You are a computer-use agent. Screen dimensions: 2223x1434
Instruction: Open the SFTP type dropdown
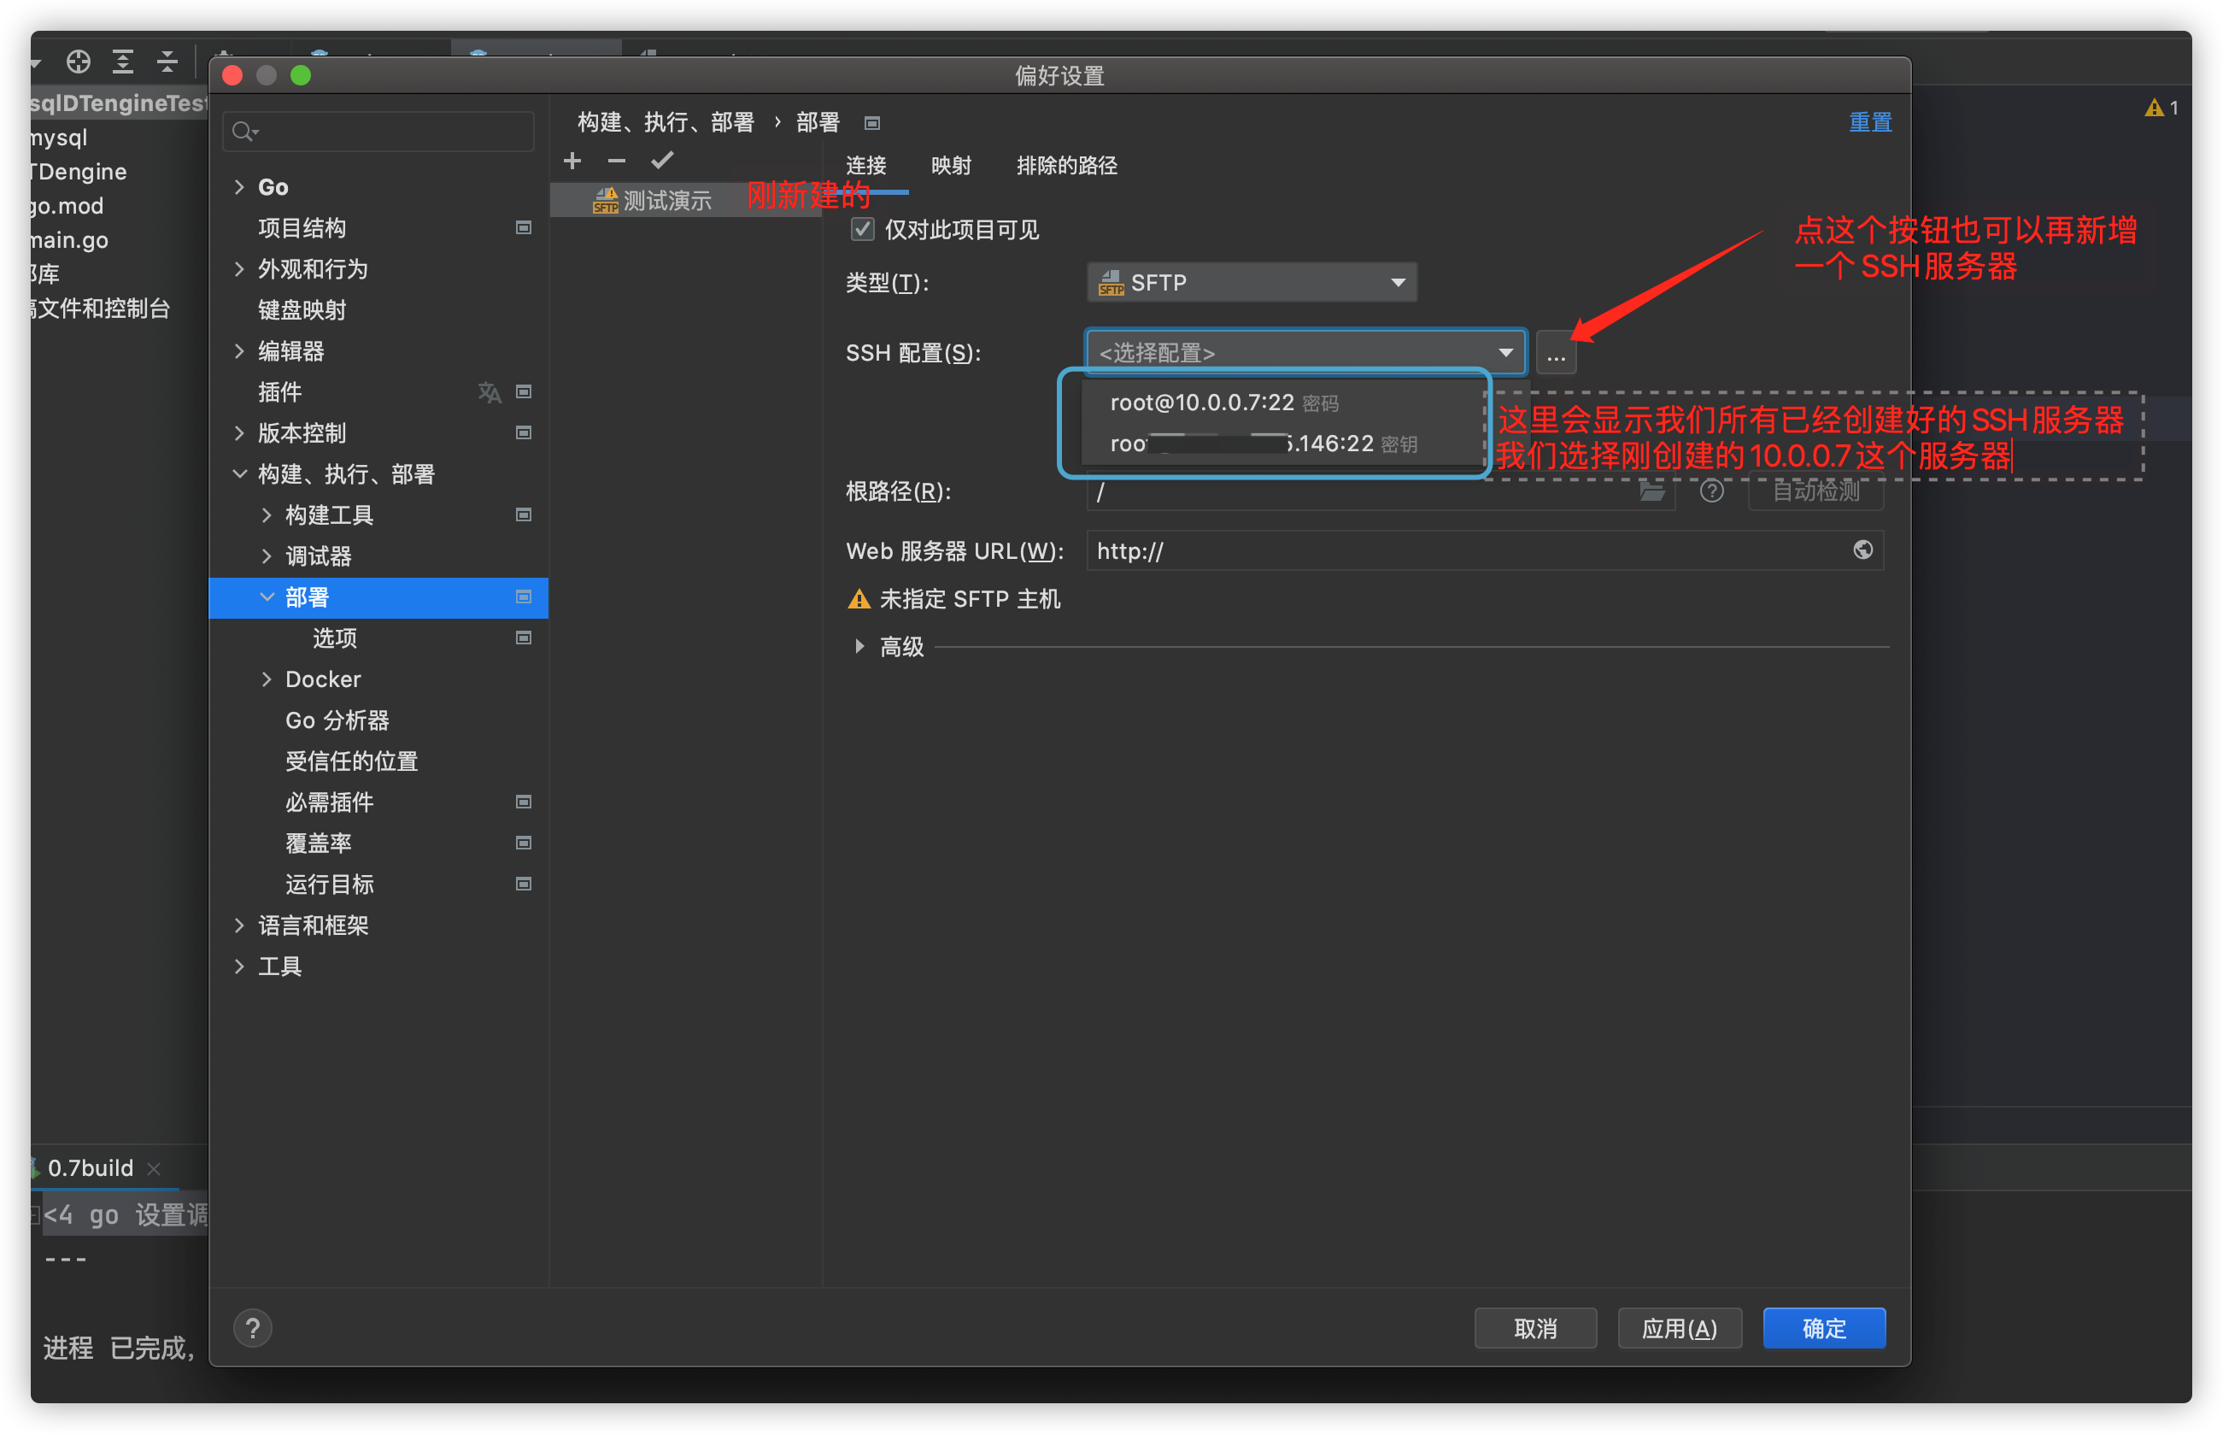pos(1251,282)
